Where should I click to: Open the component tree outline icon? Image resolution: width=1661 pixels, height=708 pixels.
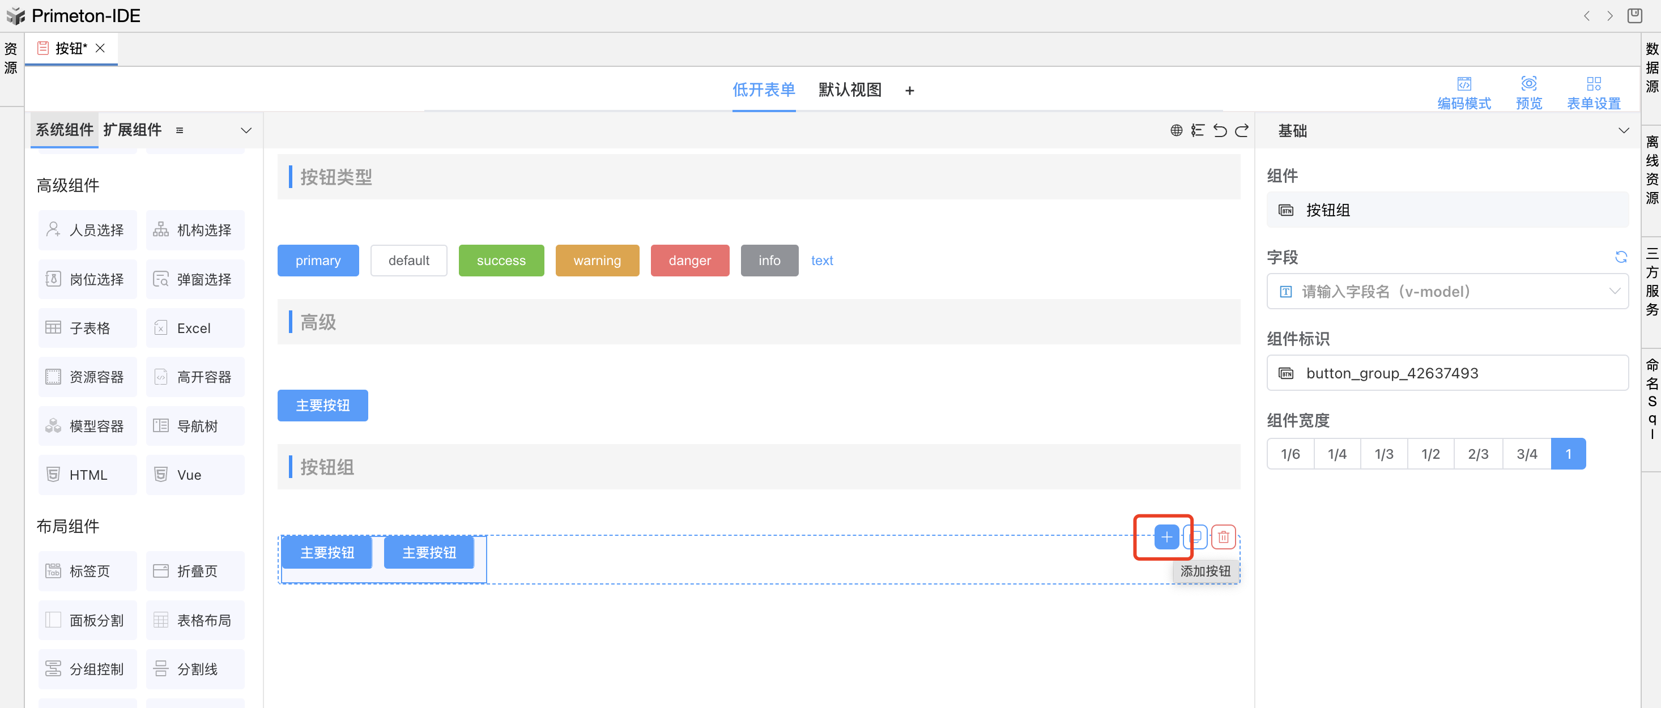pyautogui.click(x=1198, y=130)
